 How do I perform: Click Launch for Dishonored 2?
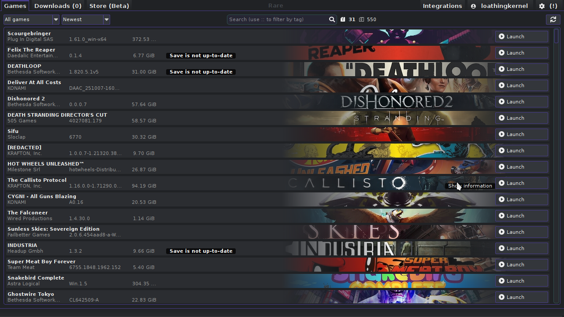(522, 102)
